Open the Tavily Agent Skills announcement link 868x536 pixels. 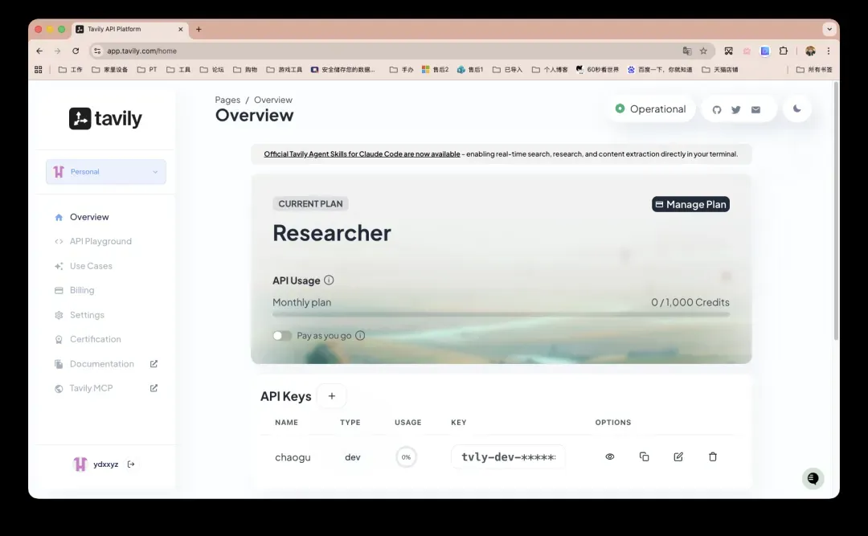pyautogui.click(x=362, y=153)
